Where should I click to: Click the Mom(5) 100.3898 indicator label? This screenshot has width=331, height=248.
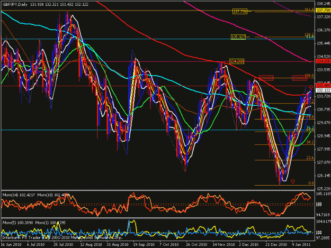17,223
